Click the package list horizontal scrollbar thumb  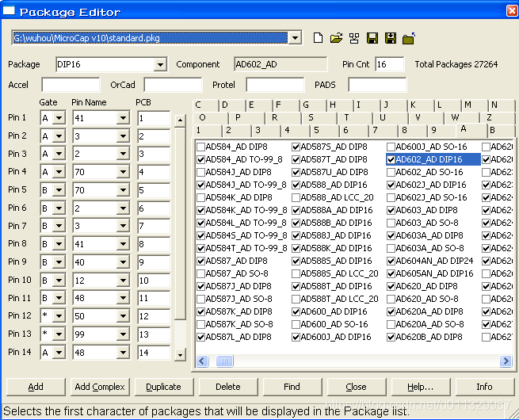(x=224, y=361)
